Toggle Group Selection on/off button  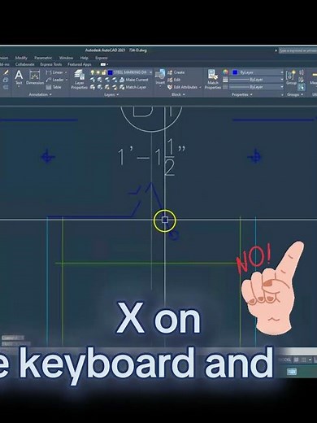[302, 87]
